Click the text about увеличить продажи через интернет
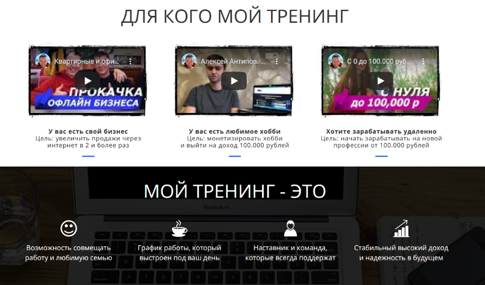Viewport: 485px width, 285px height. tap(88, 142)
